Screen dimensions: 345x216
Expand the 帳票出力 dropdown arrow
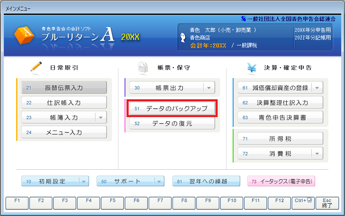209,88
